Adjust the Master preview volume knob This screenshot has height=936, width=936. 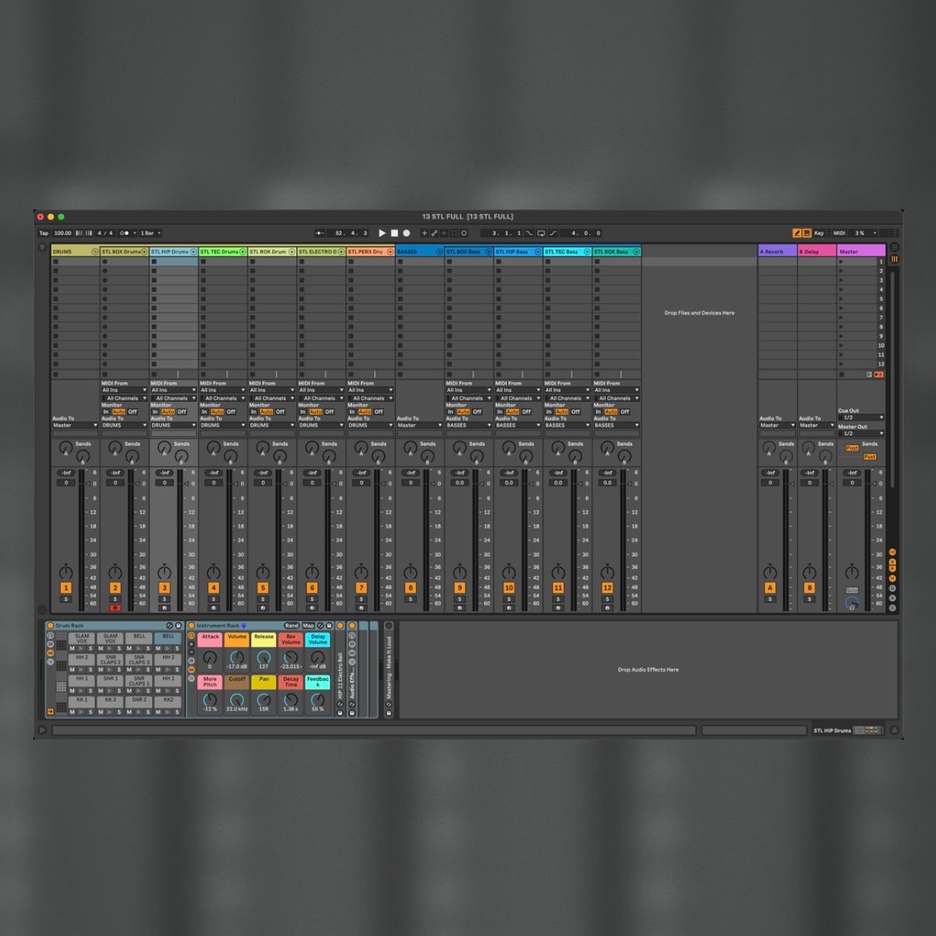852,603
